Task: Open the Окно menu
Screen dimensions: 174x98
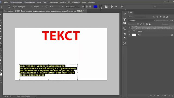Action: point(84,2)
